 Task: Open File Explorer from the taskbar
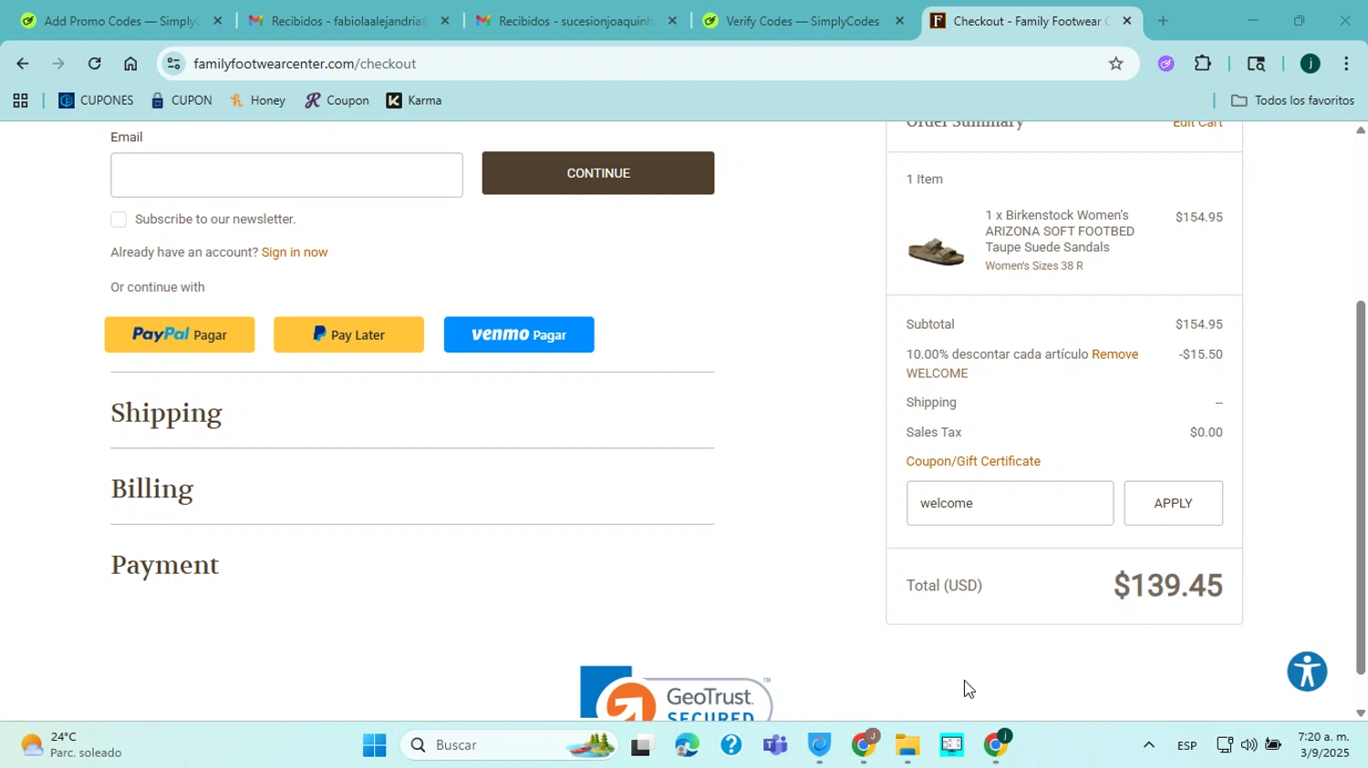click(x=907, y=745)
